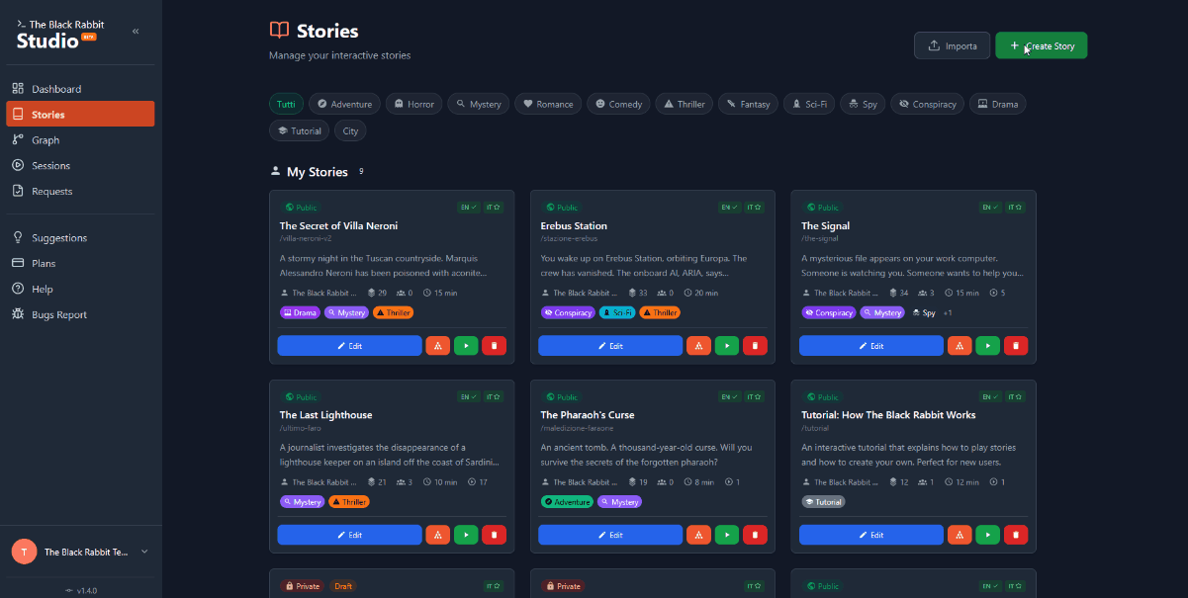Click the Create Story button
The image size is (1188, 598).
click(1042, 45)
